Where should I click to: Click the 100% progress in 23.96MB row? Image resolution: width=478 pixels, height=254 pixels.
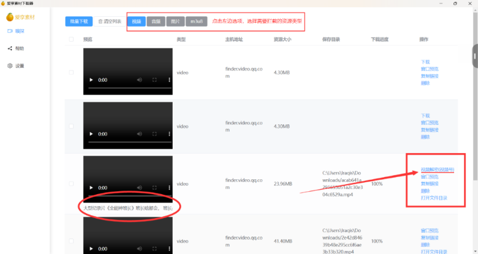pos(377,184)
